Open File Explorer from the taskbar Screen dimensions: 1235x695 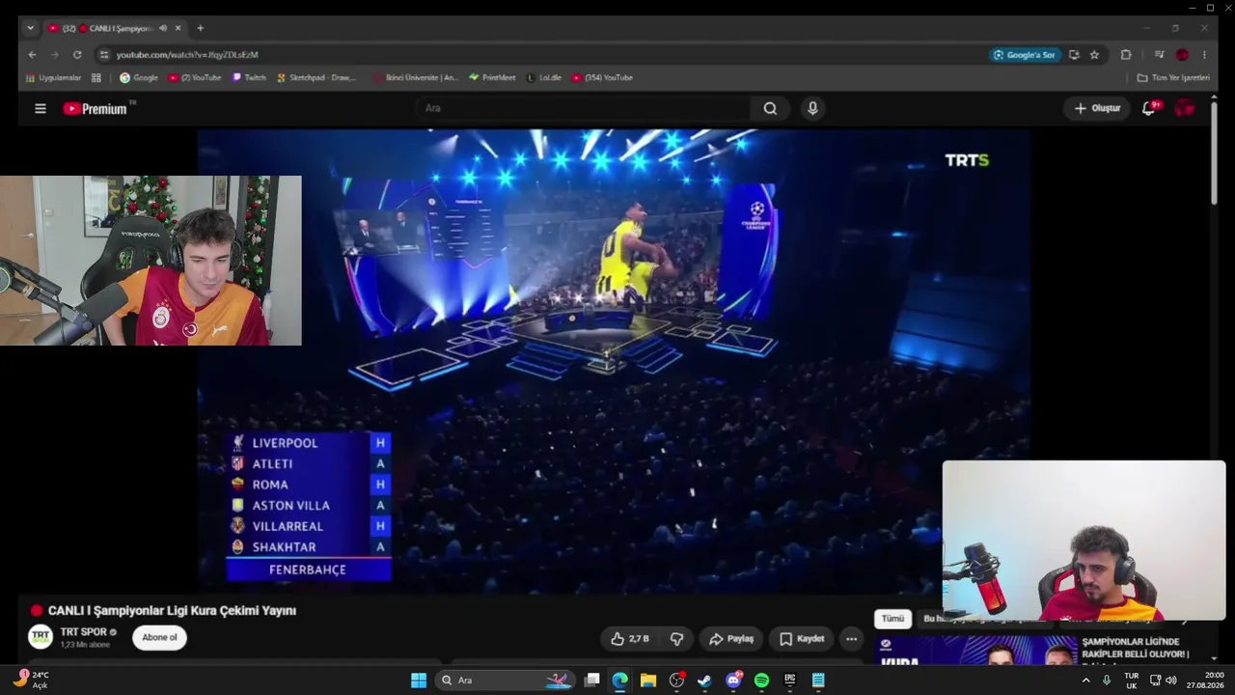648,681
